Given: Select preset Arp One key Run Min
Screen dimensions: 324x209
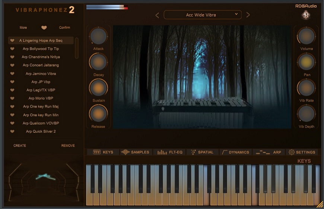Looking at the screenshot, I should tap(41, 115).
